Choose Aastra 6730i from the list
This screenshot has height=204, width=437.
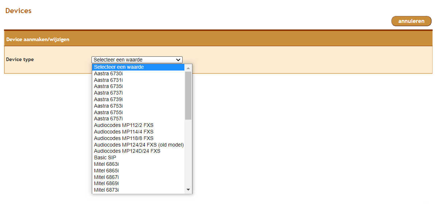coord(138,73)
